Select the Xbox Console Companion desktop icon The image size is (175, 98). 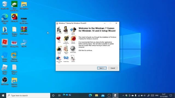click(14, 6)
